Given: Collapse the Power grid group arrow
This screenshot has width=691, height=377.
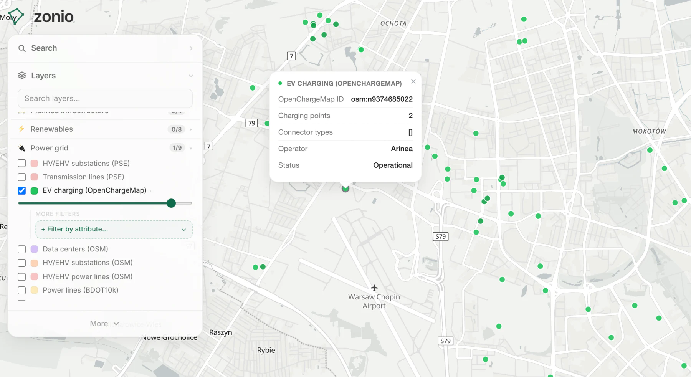Looking at the screenshot, I should [191, 148].
